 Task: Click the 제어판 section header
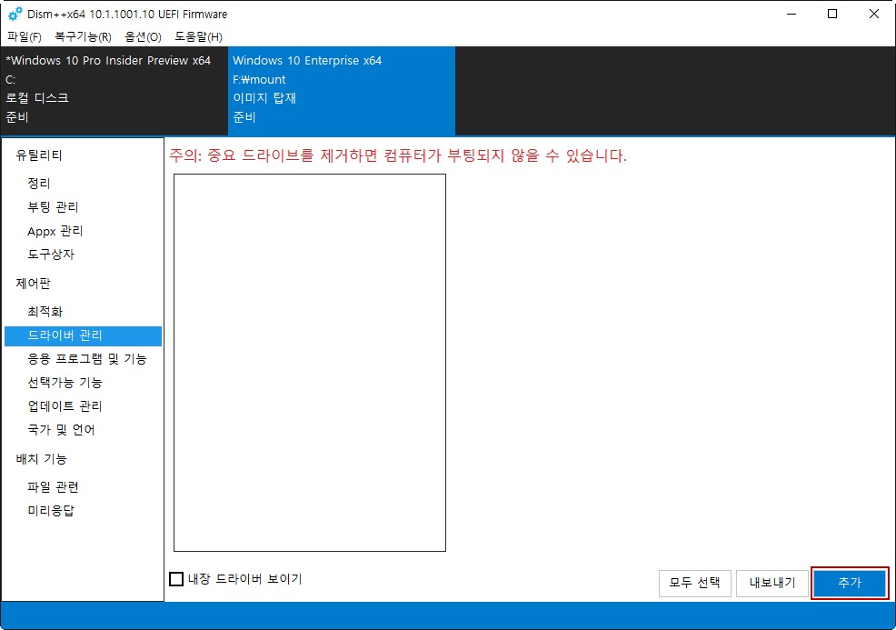pyautogui.click(x=33, y=284)
